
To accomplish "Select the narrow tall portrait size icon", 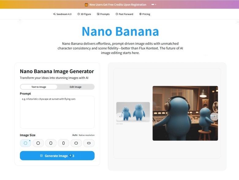I will click(x=63, y=143).
